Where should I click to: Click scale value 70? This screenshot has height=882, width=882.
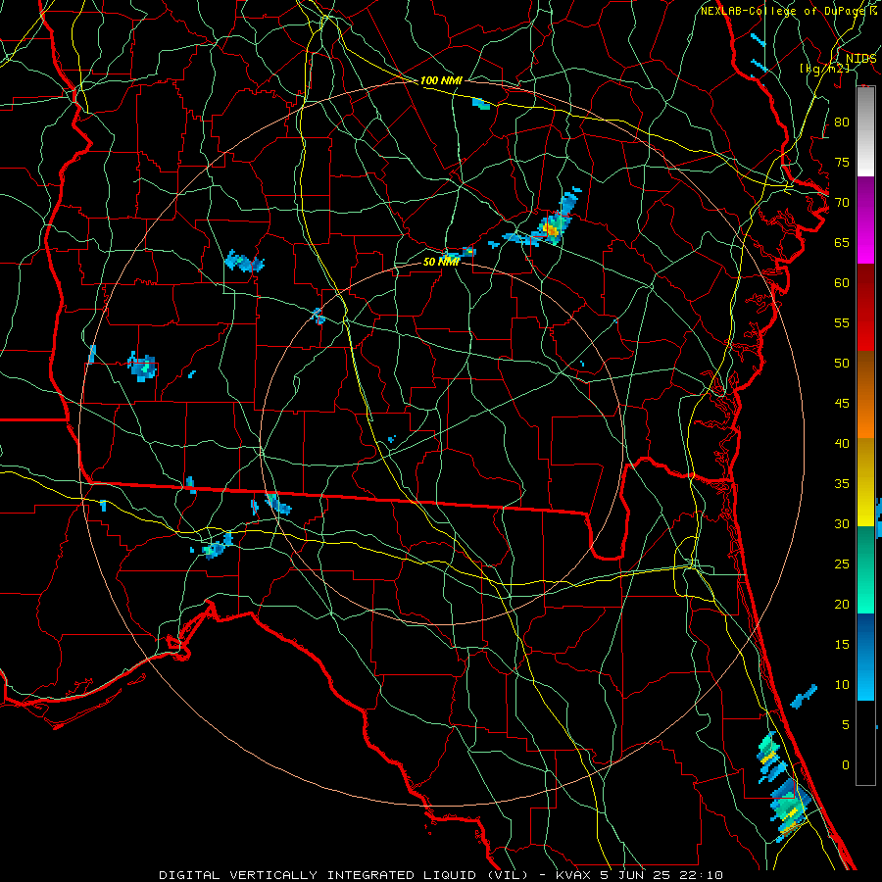[x=842, y=203]
